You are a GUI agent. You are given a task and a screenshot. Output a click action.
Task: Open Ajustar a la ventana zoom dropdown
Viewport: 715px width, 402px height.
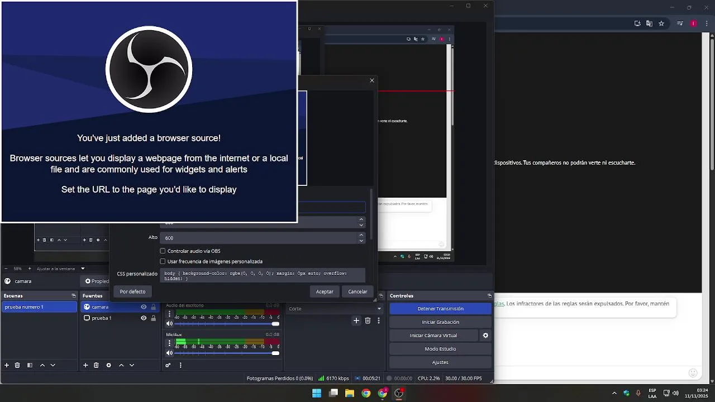tap(61, 269)
